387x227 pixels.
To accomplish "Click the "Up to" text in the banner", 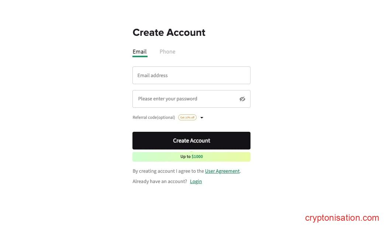I will point(185,157).
